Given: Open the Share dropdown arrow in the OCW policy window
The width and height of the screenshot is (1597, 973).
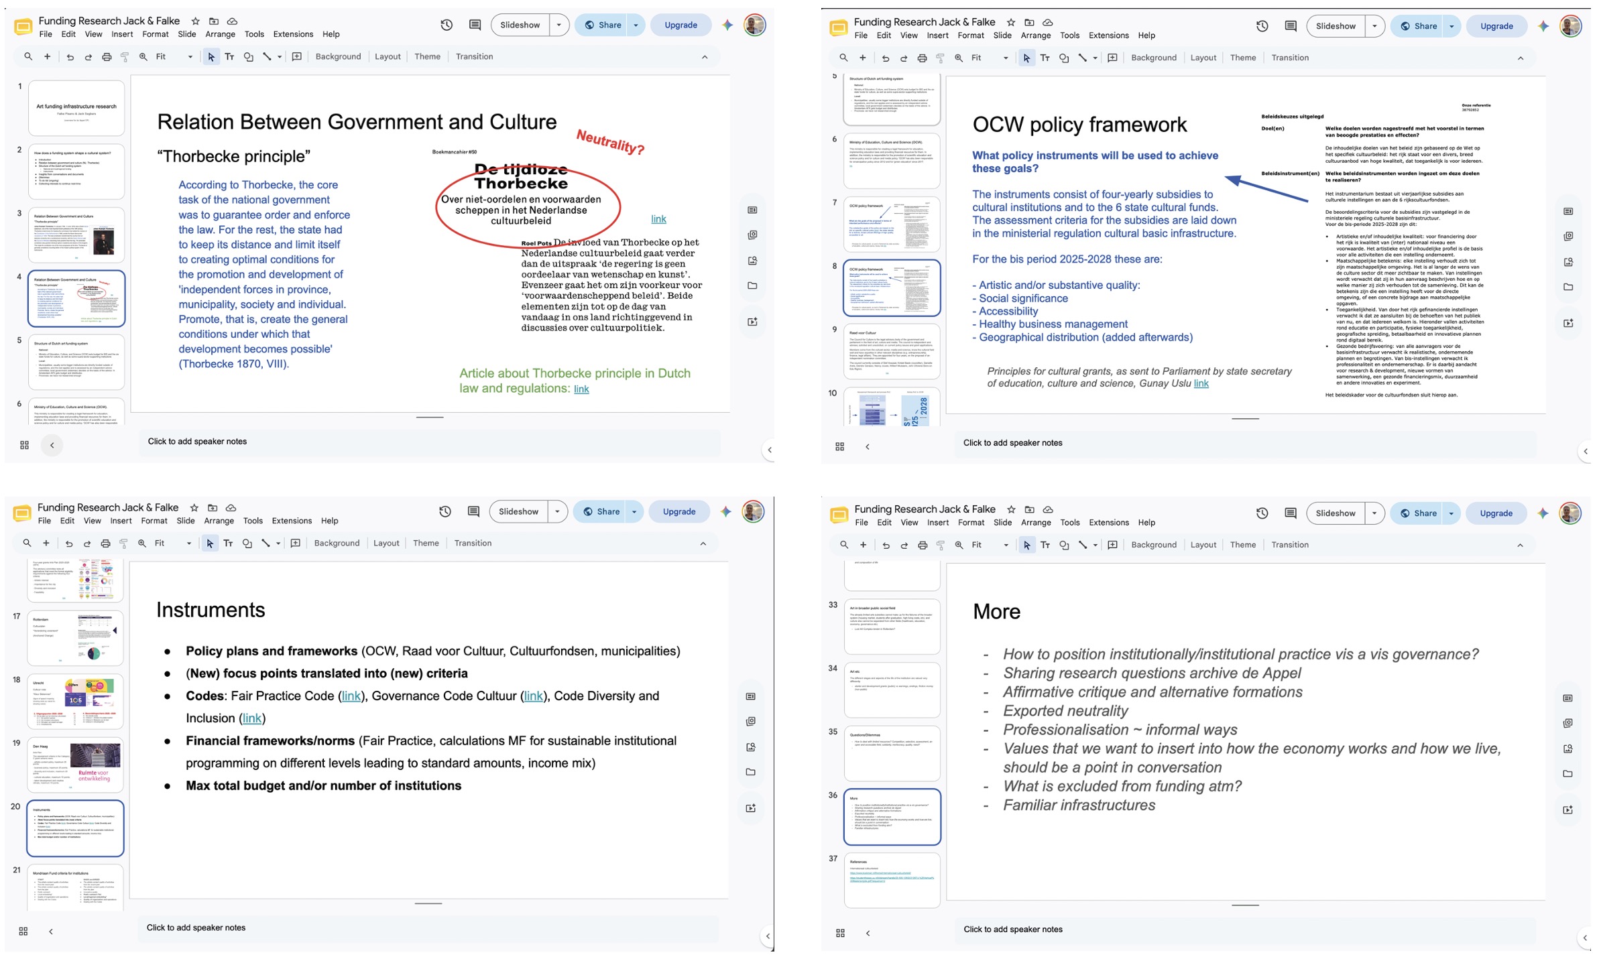Looking at the screenshot, I should [1452, 26].
